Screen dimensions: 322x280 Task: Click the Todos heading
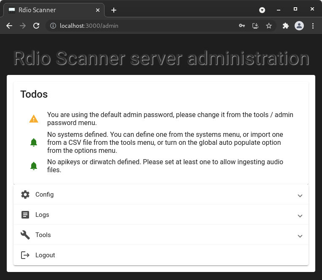(x=34, y=94)
